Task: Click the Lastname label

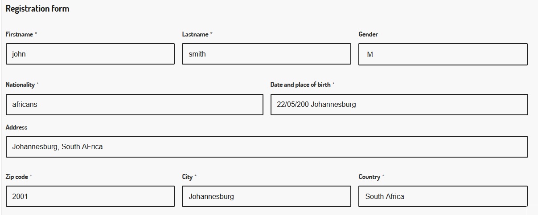Action: [x=195, y=34]
